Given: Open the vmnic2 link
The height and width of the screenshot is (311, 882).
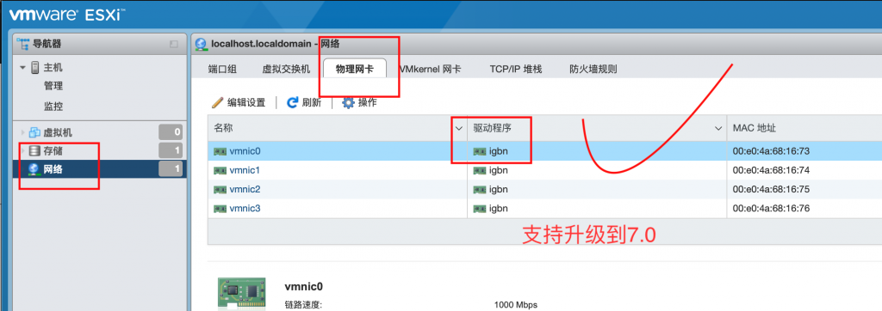Looking at the screenshot, I should 245,189.
